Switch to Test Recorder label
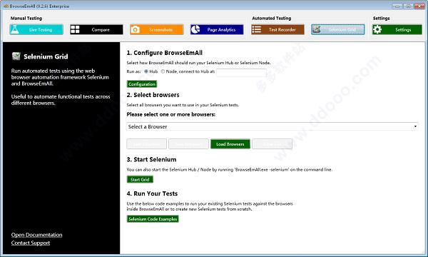Viewport: 428px width, 257px height. pos(282,29)
